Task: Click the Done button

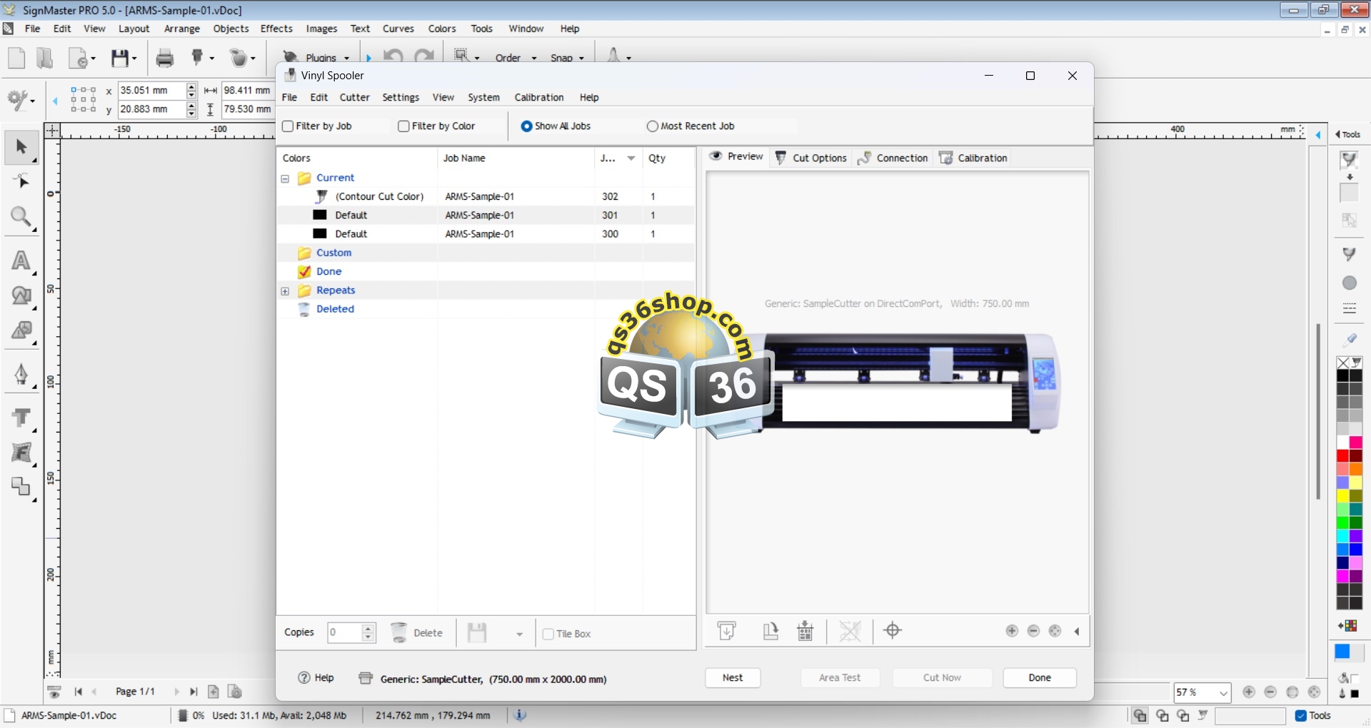Action: point(1039,678)
